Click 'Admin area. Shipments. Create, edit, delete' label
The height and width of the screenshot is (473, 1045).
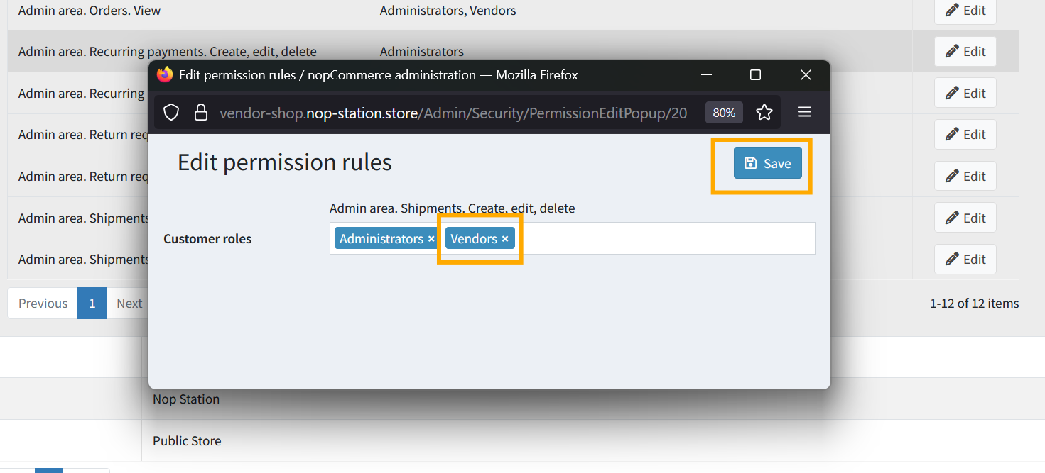(453, 208)
